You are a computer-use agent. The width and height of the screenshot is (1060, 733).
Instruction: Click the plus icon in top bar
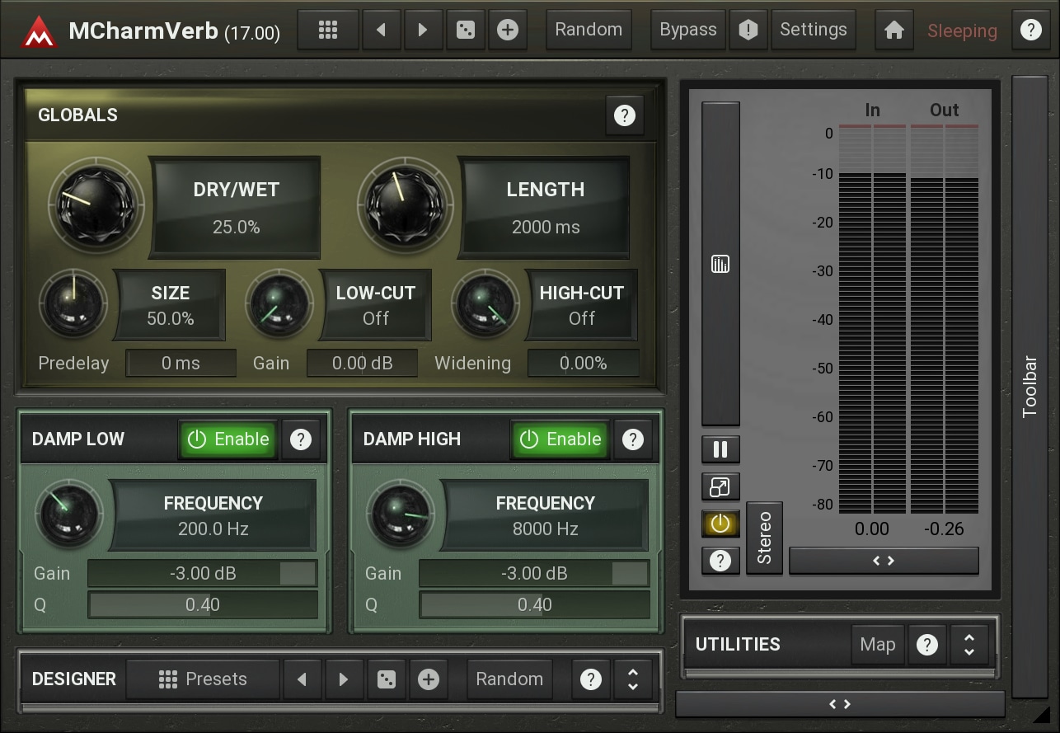tap(508, 31)
